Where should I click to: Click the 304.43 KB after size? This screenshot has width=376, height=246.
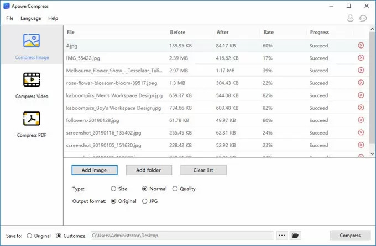227,83
